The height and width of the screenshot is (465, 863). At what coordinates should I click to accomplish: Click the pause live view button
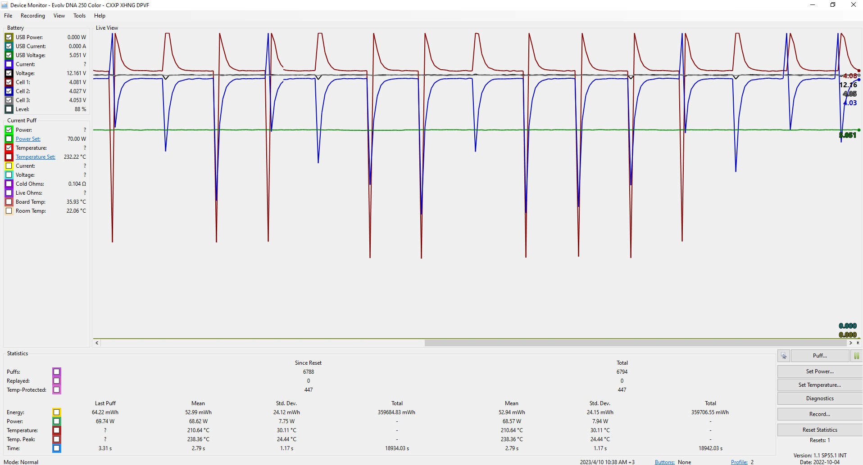856,356
